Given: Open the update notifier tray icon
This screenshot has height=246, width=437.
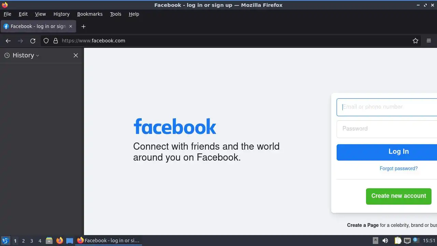Looking at the screenshot, I should tap(415, 240).
